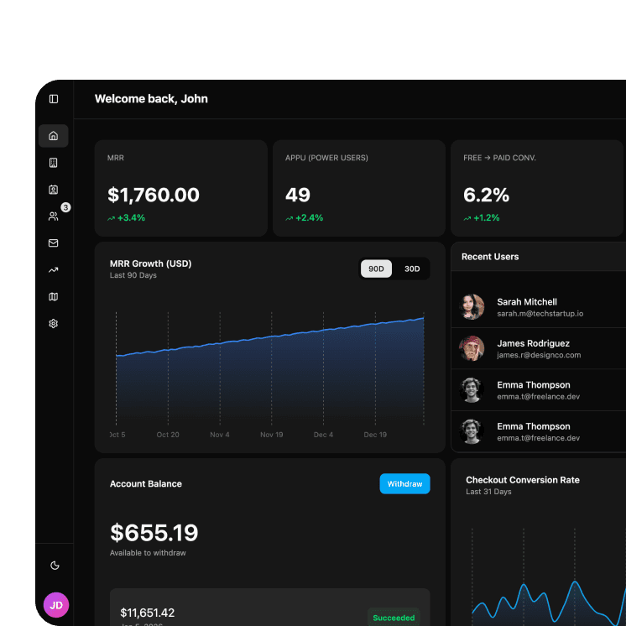Open the Home dashboard icon
This screenshot has width=626, height=626.
54,136
